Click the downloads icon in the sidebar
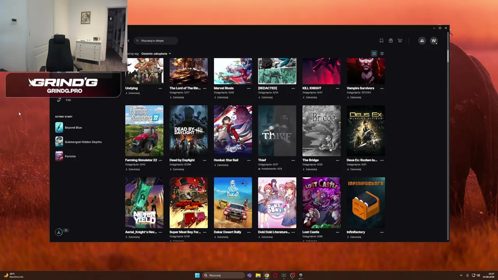 tap(59, 232)
